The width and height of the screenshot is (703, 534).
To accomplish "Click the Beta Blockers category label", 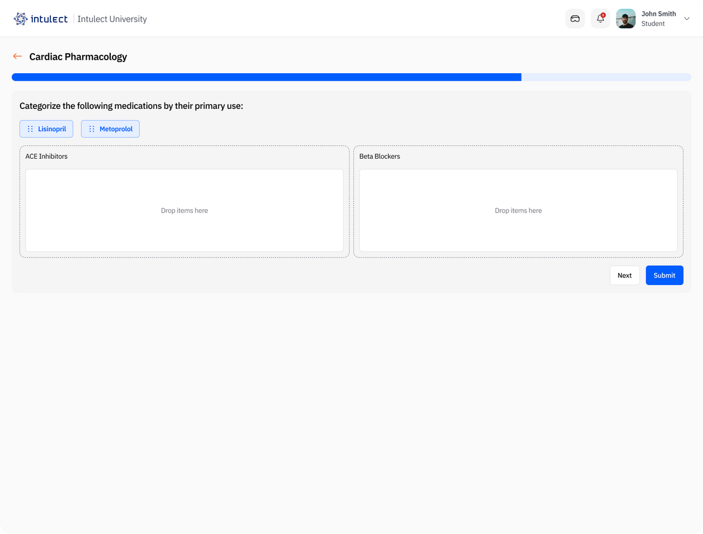I will pos(380,156).
